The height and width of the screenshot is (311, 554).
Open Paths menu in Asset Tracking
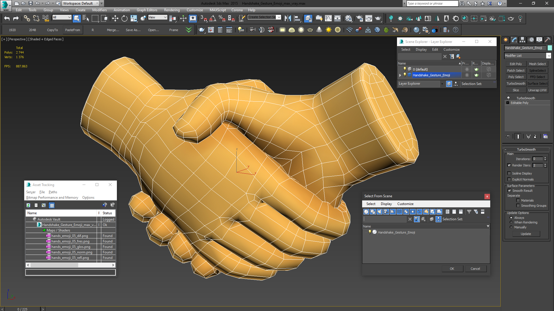tap(53, 192)
